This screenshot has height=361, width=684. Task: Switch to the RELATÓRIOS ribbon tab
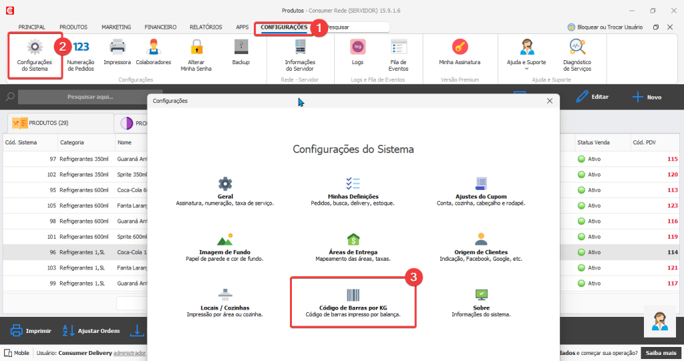(206, 27)
